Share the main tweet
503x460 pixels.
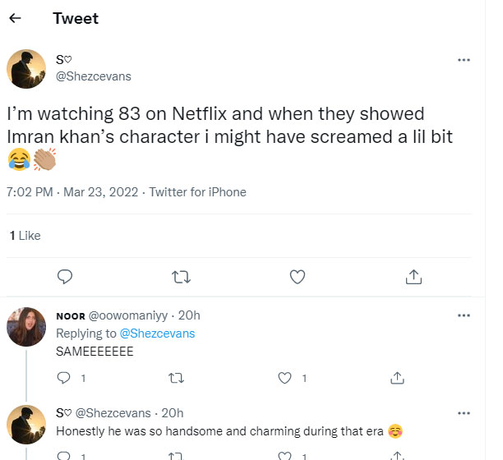[x=414, y=276]
